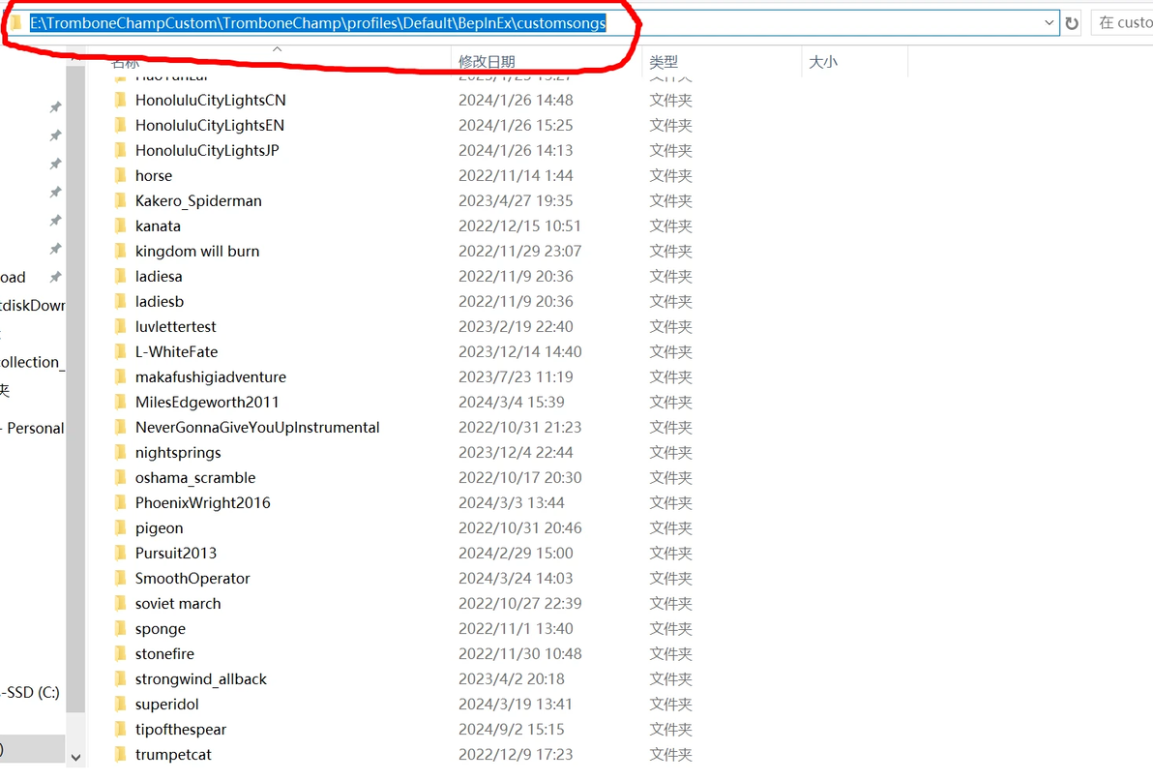The height and width of the screenshot is (781, 1153).
Task: Sort by the 修改日期 column header
Action: point(487,62)
